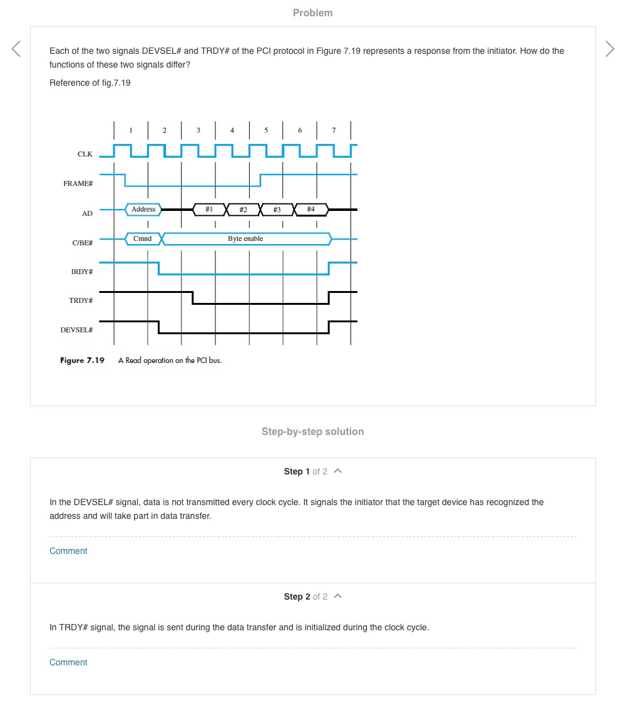Click the TRDY# signal label in the figure
The height and width of the screenshot is (701, 626).
pyautogui.click(x=81, y=301)
